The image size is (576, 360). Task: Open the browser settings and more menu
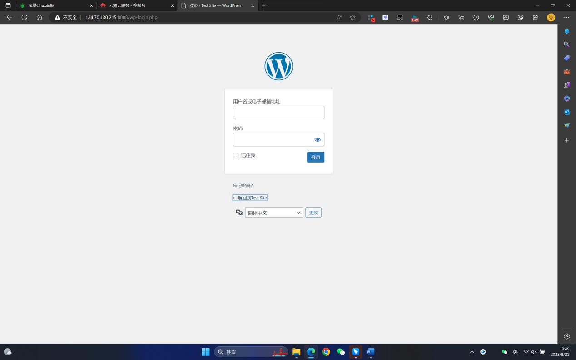(x=566, y=17)
